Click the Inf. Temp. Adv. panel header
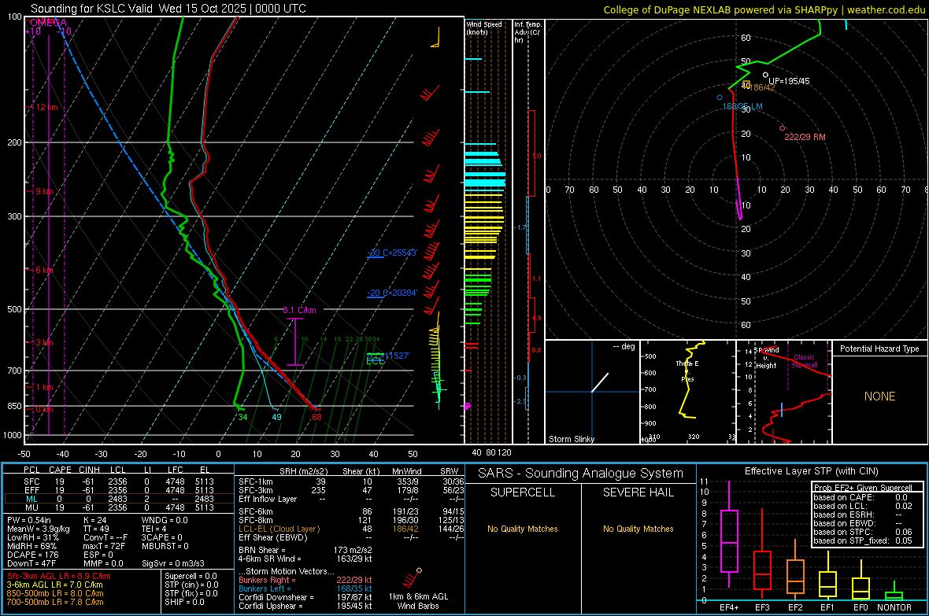Screen dimensions: 929x616 point(527,32)
